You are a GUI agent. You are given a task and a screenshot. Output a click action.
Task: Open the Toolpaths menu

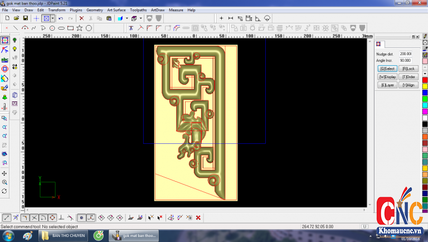tap(139, 10)
